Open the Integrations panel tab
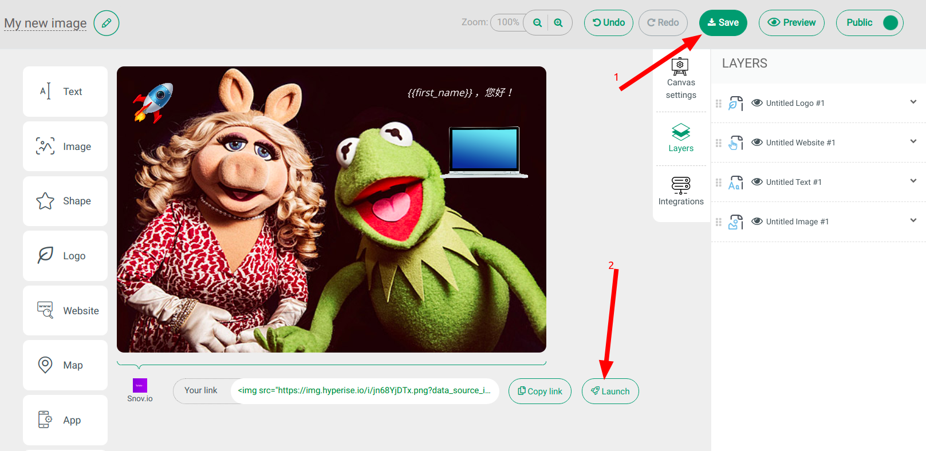The height and width of the screenshot is (451, 926). [x=681, y=191]
